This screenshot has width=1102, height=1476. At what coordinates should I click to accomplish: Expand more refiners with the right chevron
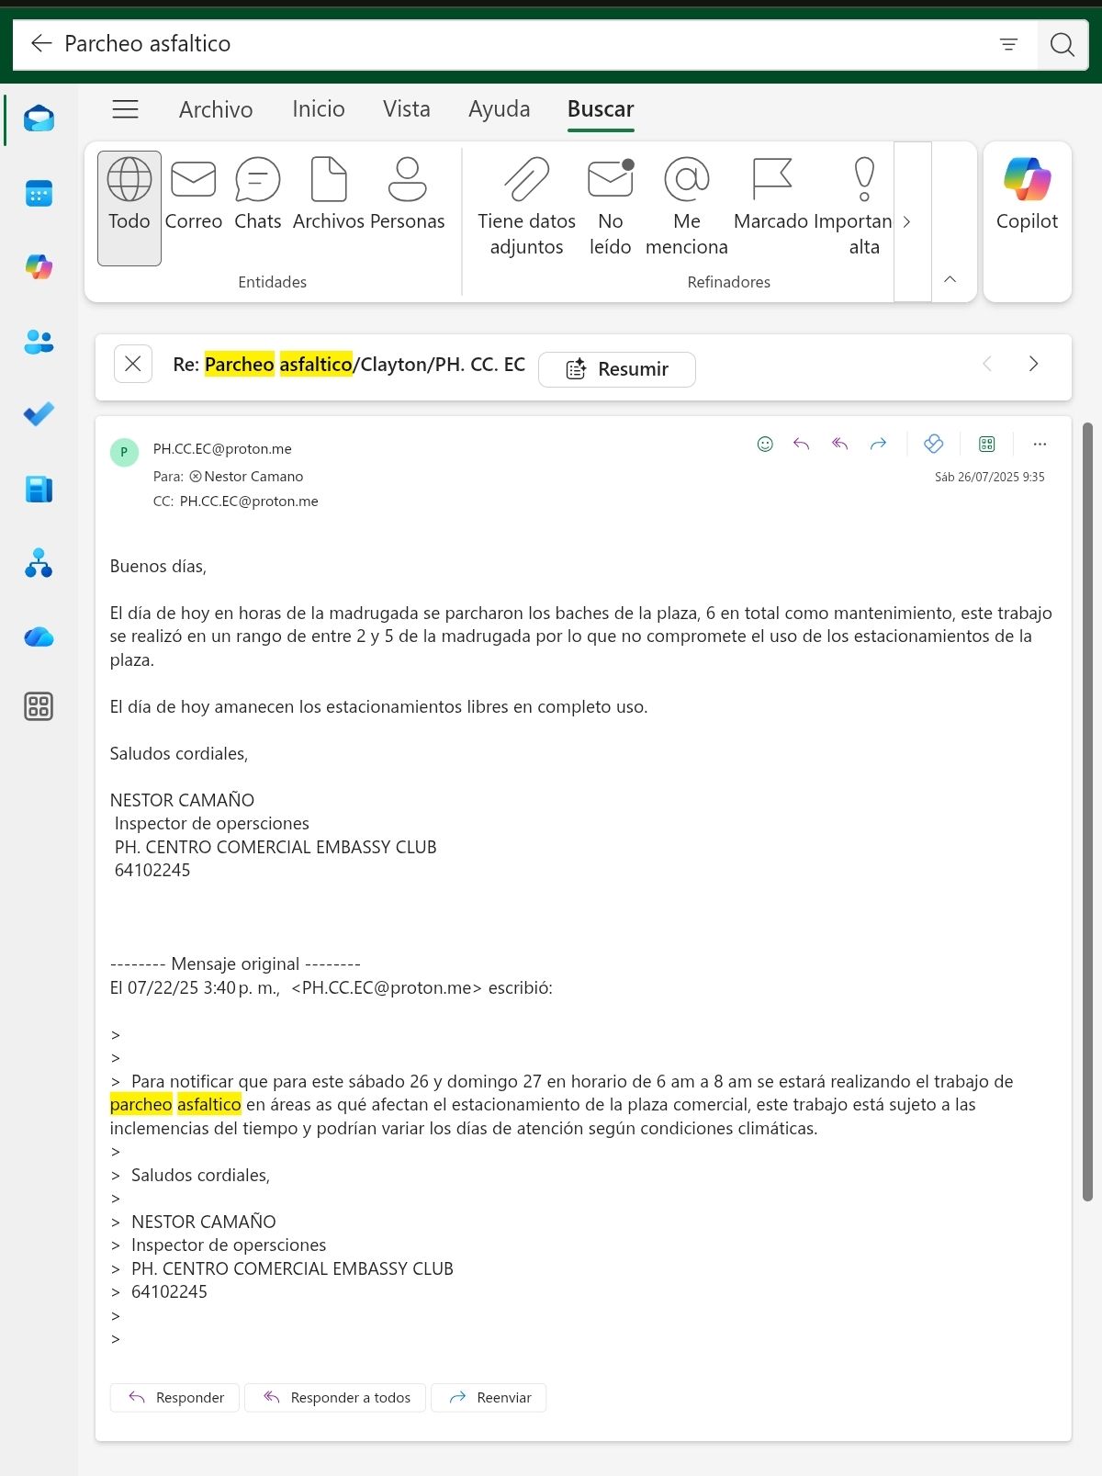[x=907, y=221]
